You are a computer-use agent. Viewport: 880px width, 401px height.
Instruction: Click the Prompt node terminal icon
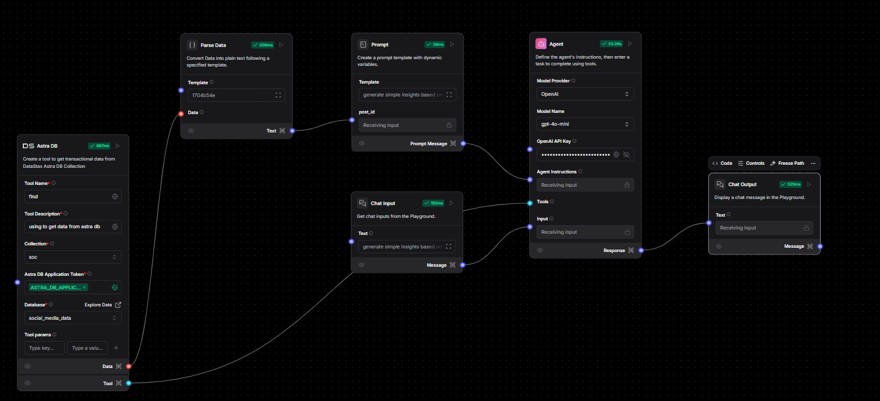(x=363, y=45)
